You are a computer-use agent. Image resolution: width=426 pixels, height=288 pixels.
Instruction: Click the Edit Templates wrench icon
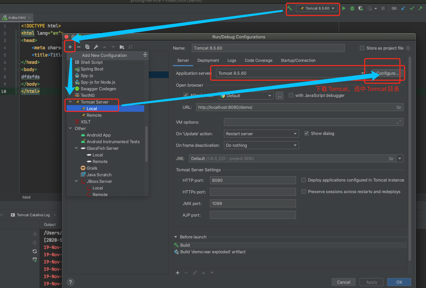coord(96,47)
